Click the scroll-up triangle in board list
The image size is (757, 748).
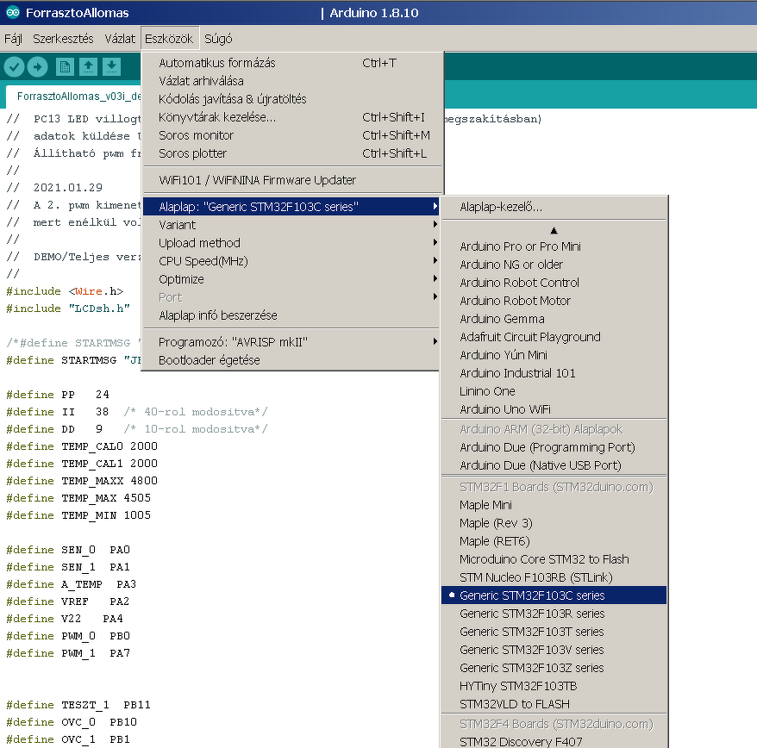(554, 231)
